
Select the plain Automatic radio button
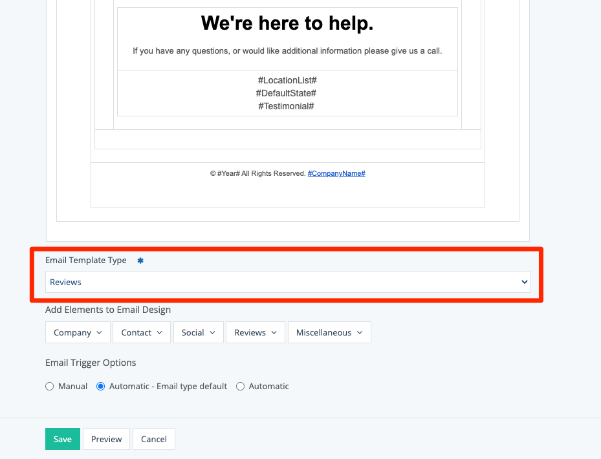[x=241, y=387]
